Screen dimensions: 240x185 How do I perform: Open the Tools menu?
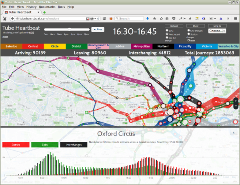click(61, 7)
